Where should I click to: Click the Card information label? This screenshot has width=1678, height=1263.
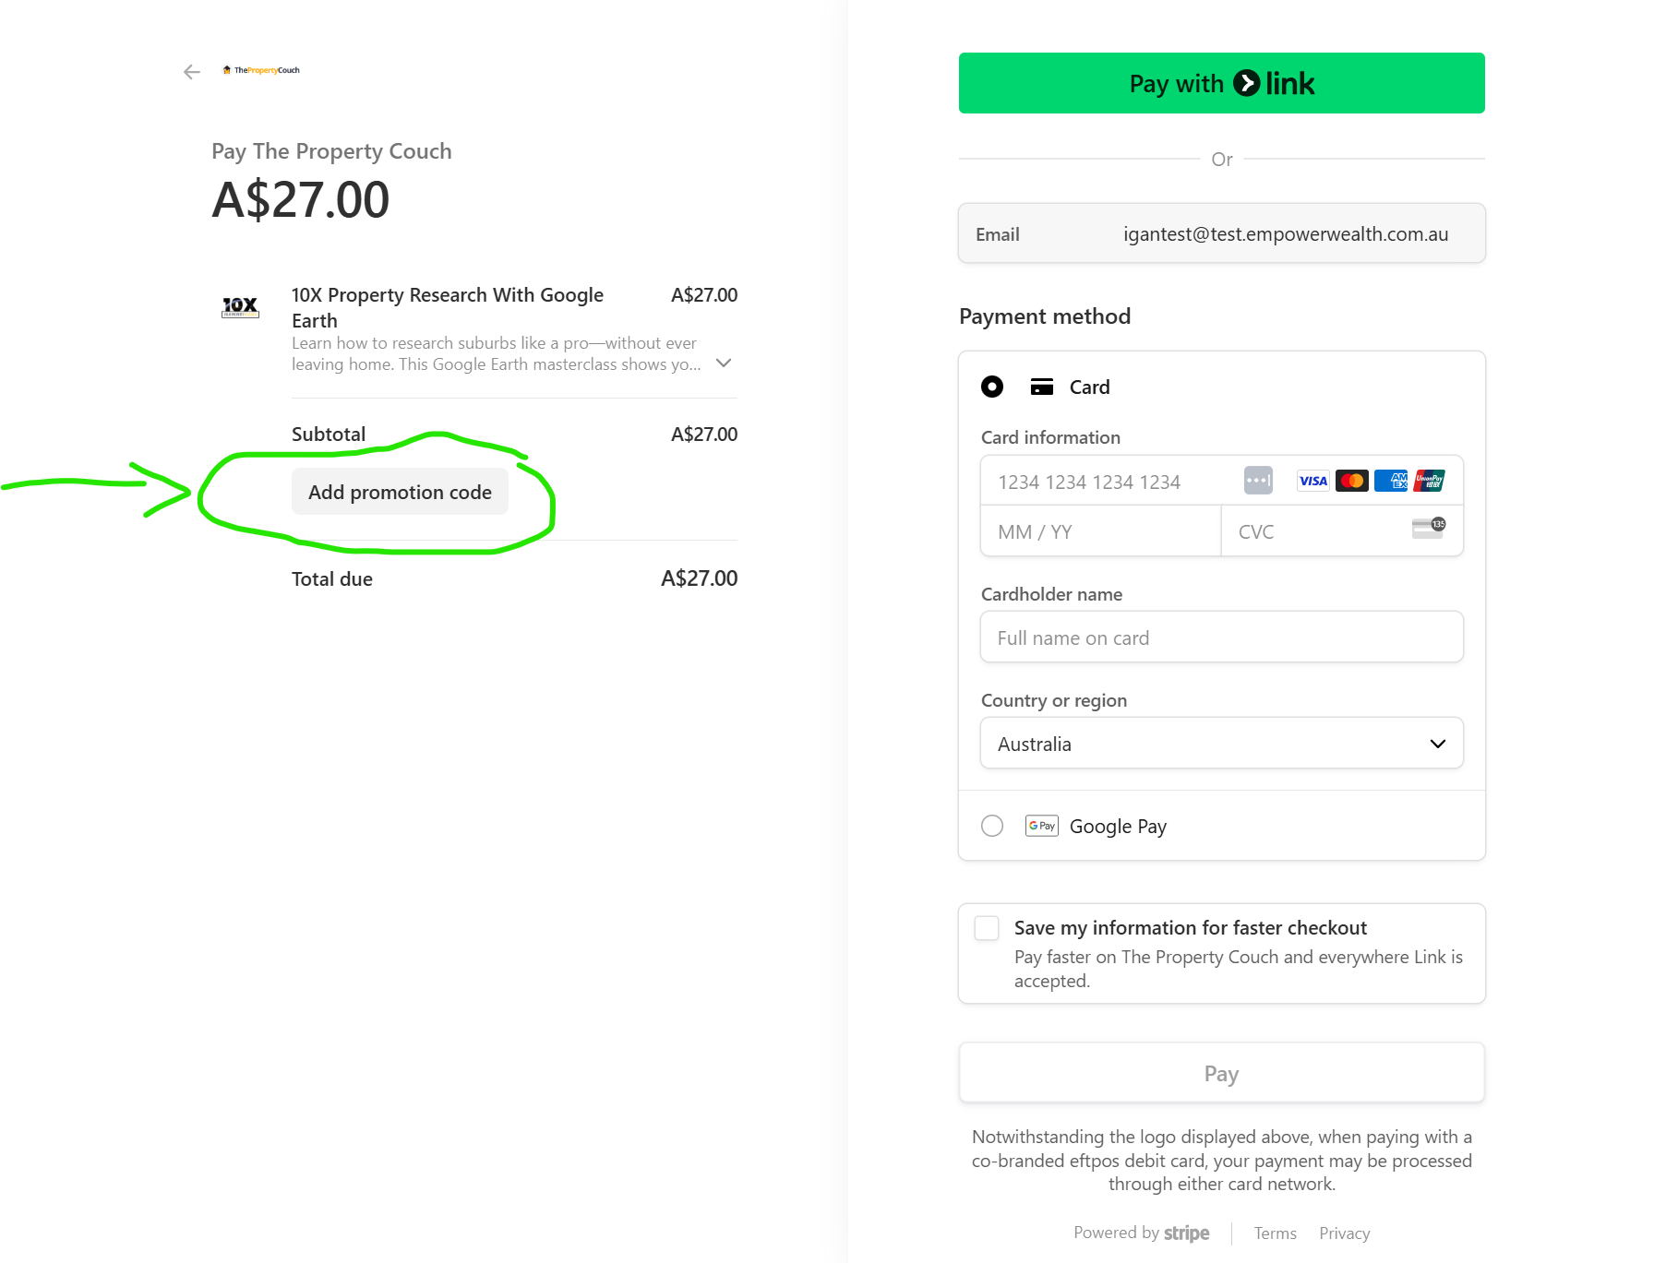click(x=1050, y=437)
